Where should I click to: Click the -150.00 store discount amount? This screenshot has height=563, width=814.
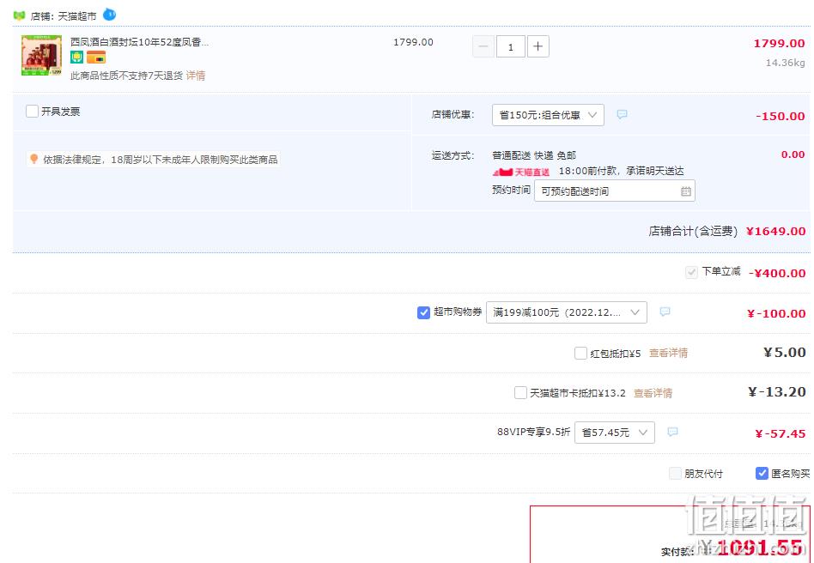point(781,116)
